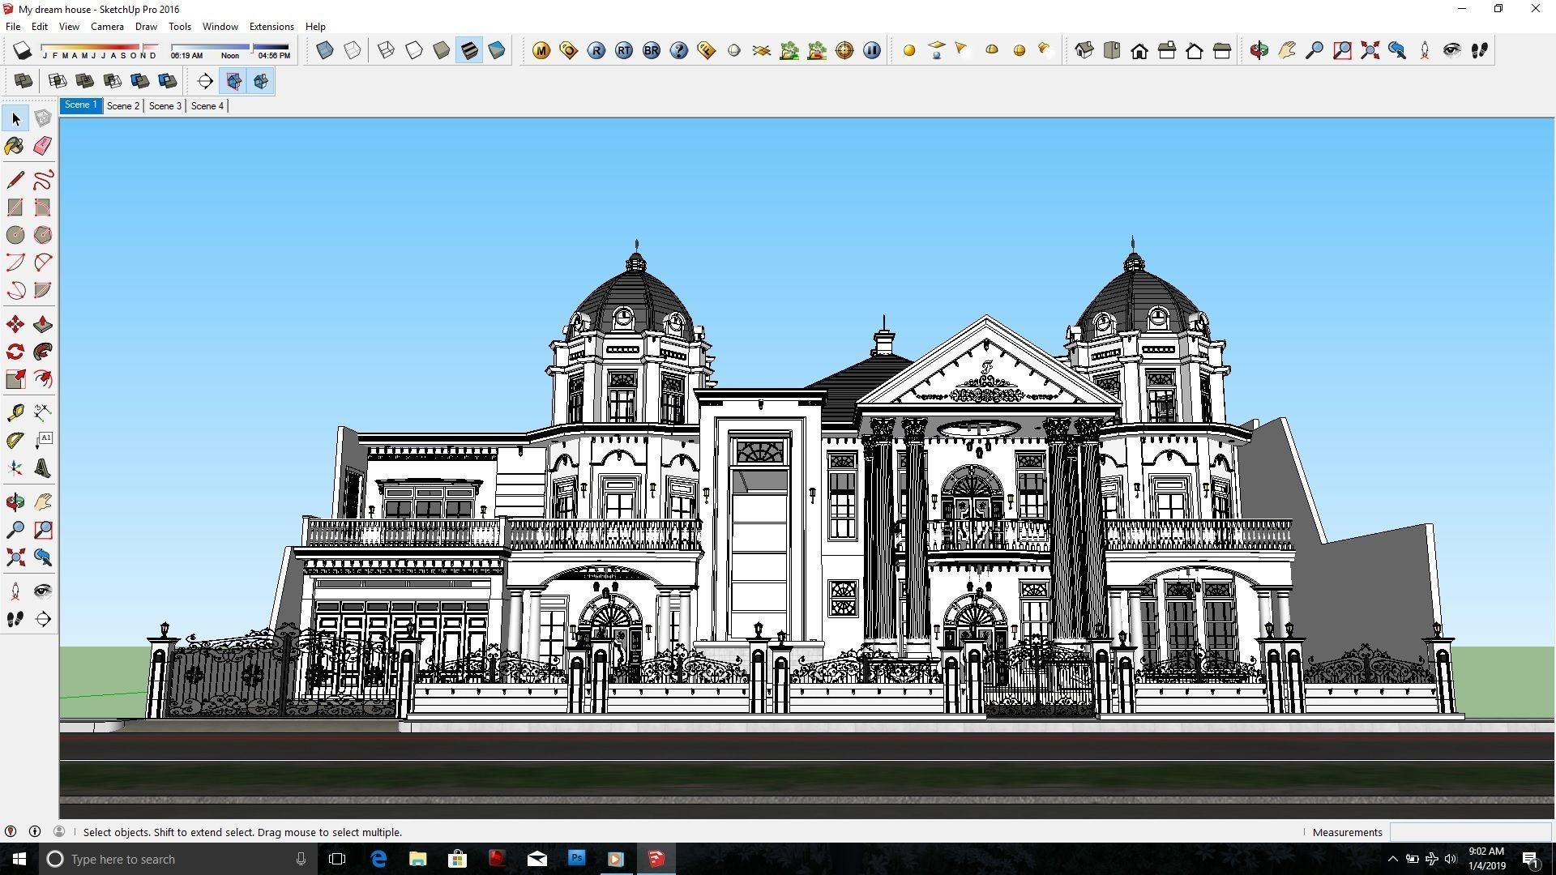Pick the Paint Bucket tool
1556x875 pixels.
click(x=15, y=146)
